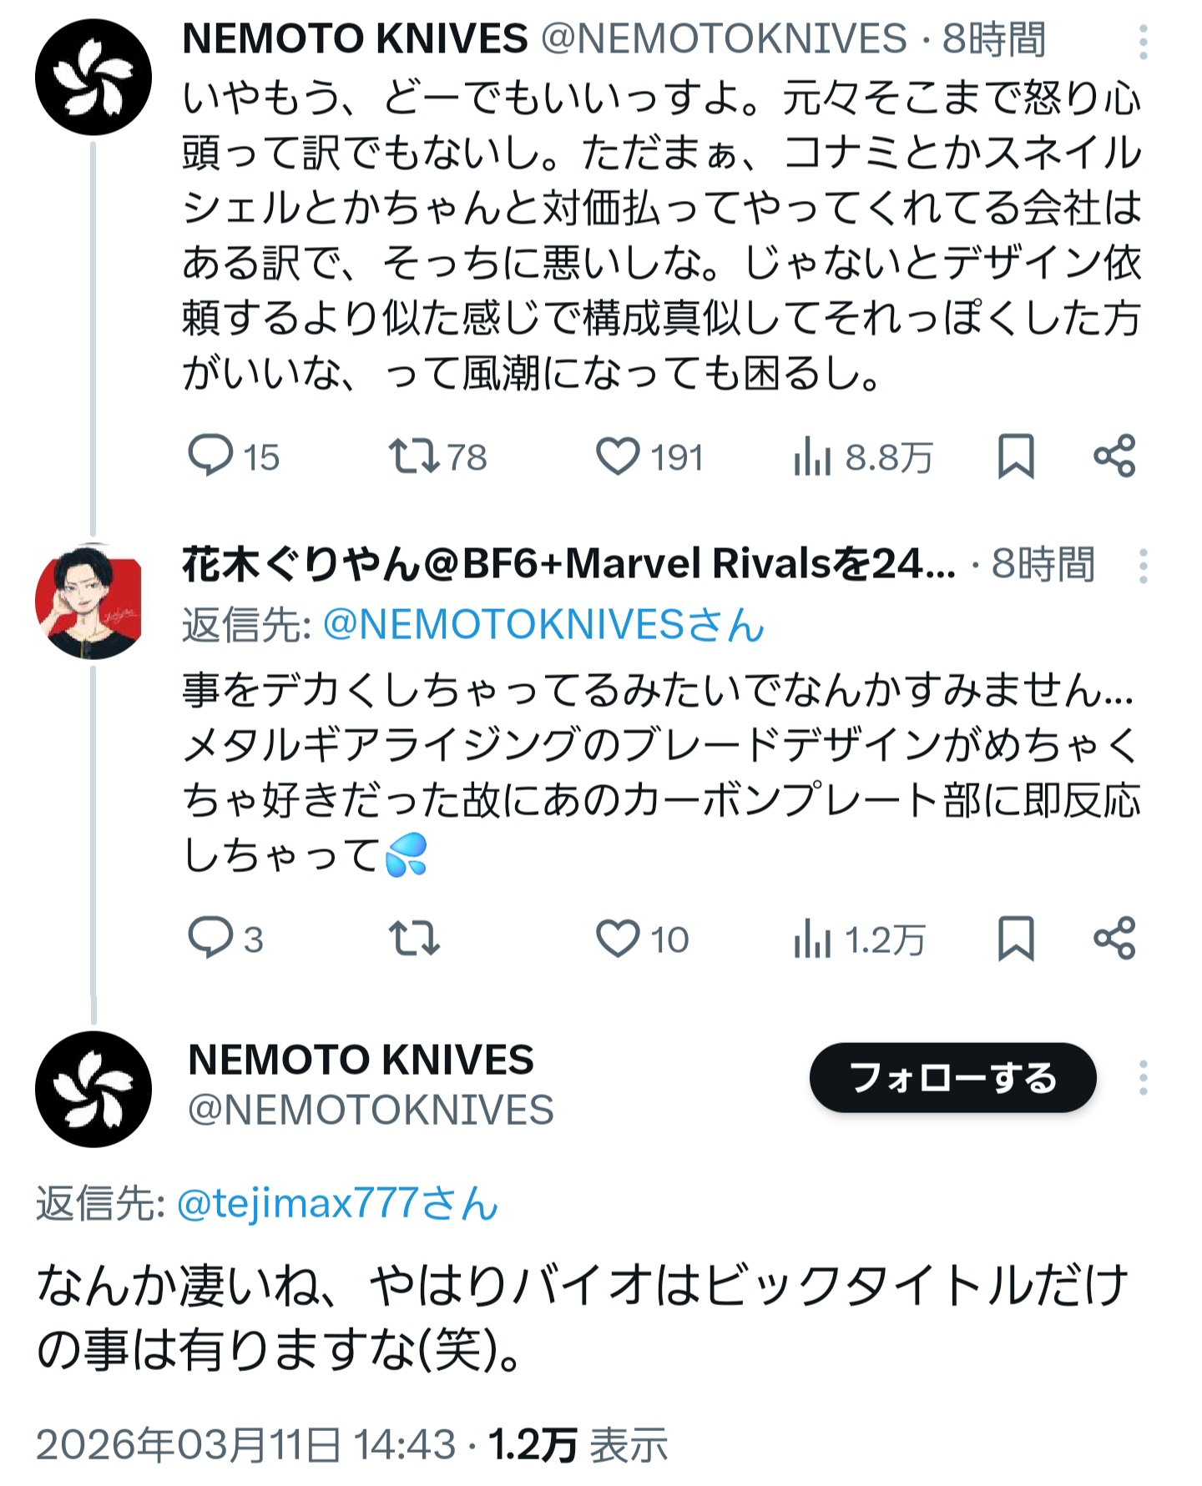Reply to 花木ぐりやん's tweet
Viewport: 1202px width, 1486px height.
tap(210, 938)
